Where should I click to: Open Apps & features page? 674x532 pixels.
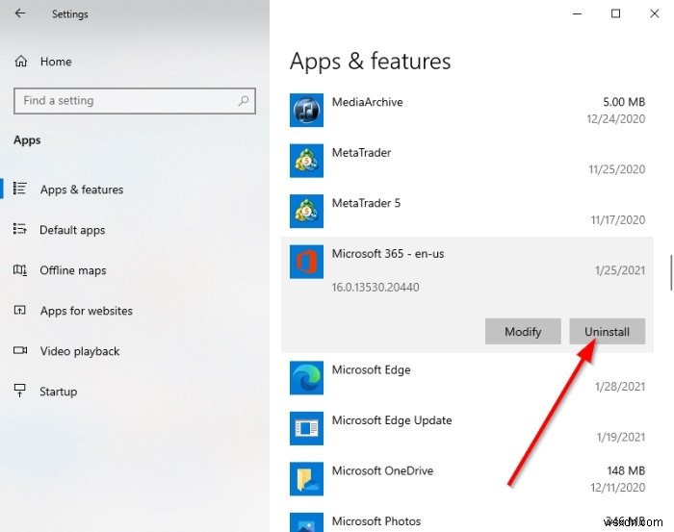pyautogui.click(x=82, y=190)
